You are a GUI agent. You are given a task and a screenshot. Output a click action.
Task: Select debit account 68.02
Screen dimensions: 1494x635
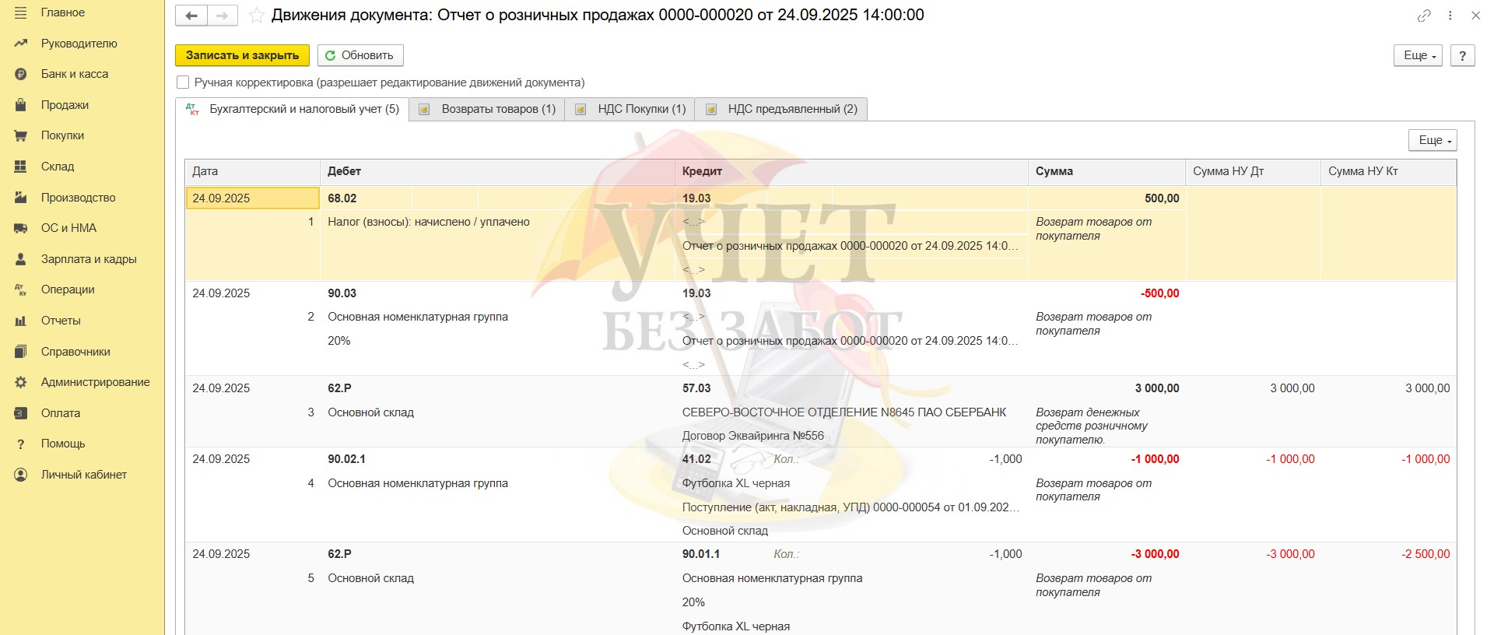point(342,198)
